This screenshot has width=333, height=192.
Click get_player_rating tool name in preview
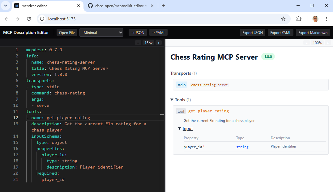(x=208, y=111)
